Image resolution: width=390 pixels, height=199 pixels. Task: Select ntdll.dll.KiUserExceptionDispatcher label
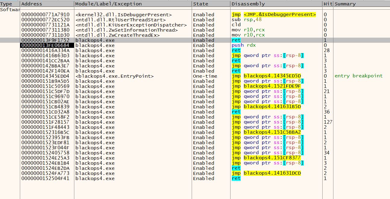pyautogui.click(x=131, y=25)
